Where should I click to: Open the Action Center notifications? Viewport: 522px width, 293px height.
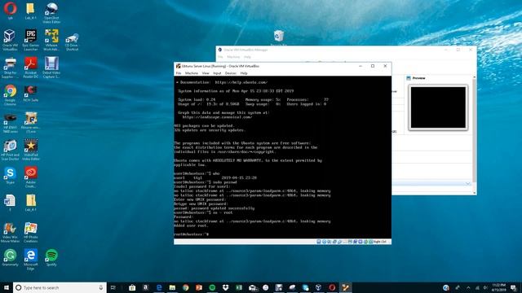(x=514, y=287)
